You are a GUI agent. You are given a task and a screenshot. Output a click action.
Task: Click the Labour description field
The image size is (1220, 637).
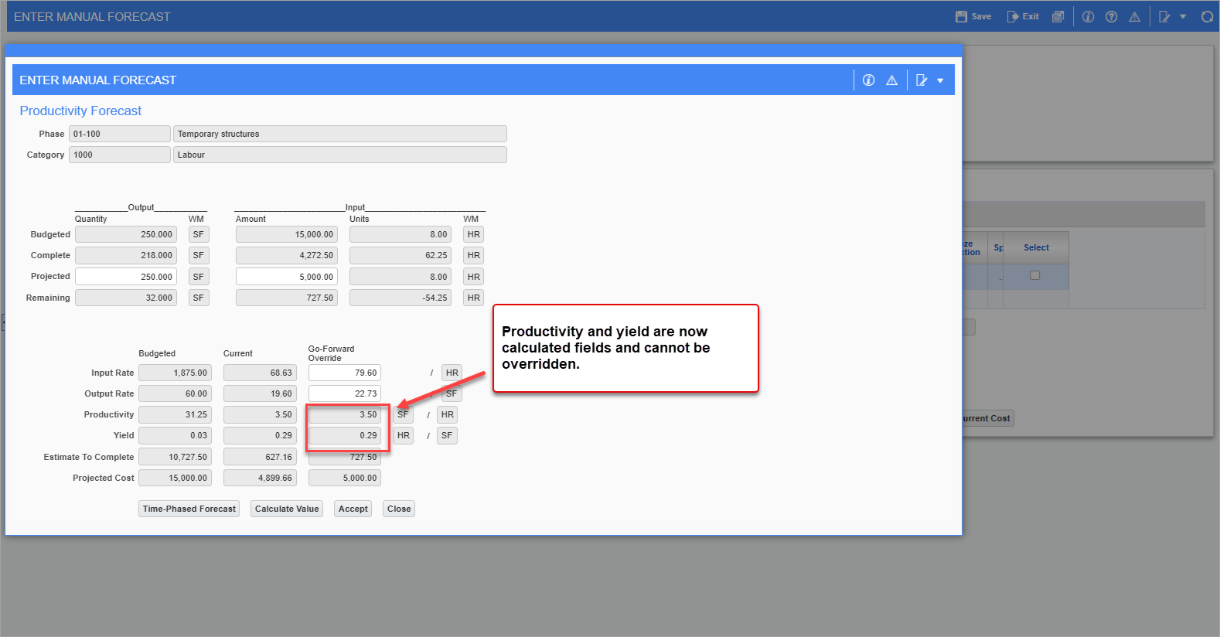(340, 155)
